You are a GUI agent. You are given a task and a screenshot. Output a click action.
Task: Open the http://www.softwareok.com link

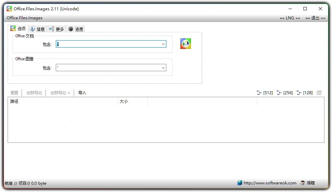(270, 183)
